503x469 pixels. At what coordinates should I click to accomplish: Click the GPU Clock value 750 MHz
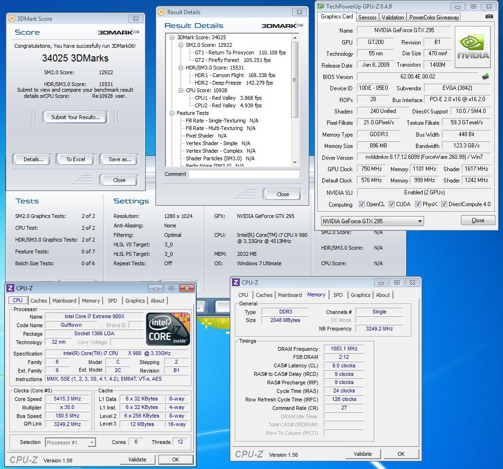pos(372,169)
